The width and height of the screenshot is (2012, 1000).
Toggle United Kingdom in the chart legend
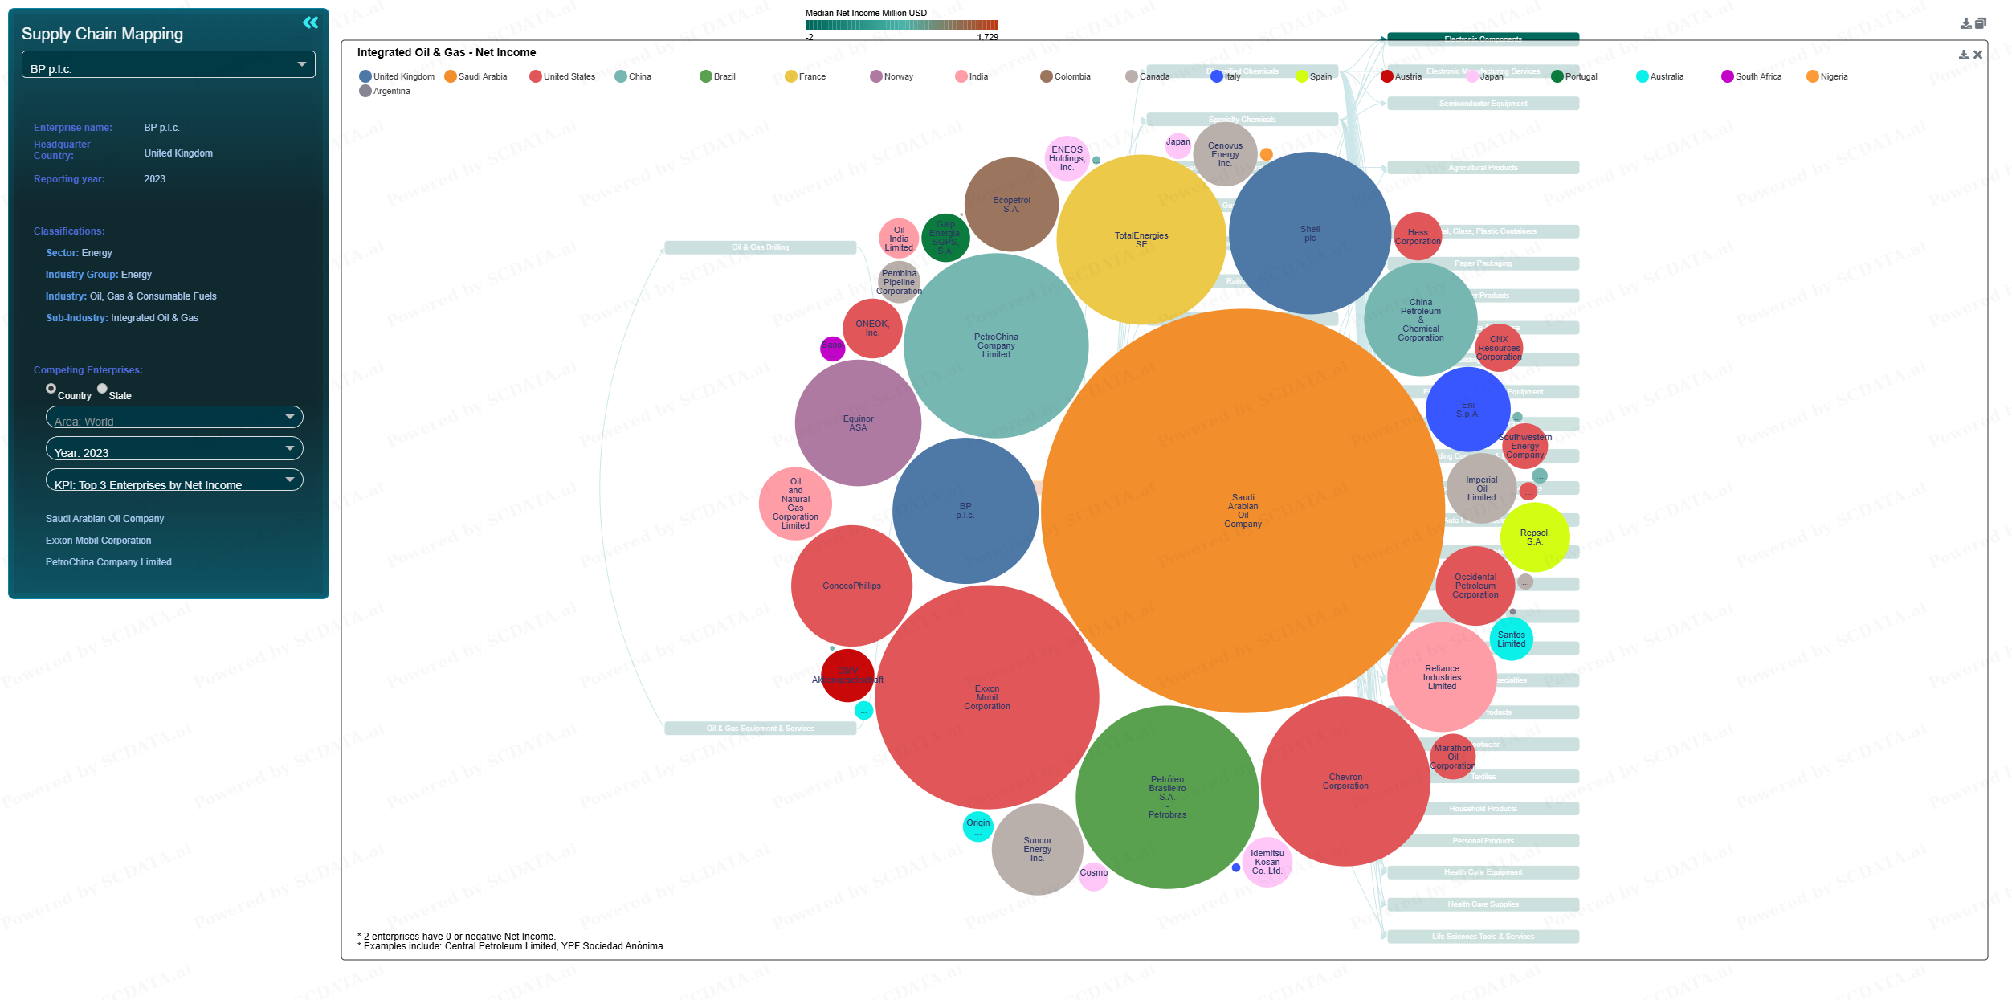(397, 76)
